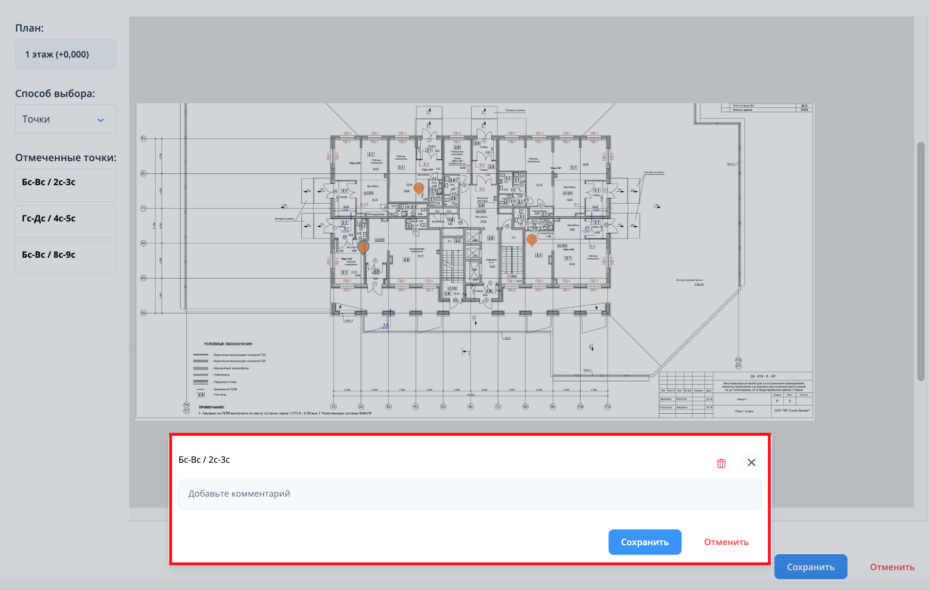Focus the Добавьте комментарий input field
This screenshot has width=930, height=590.
click(470, 494)
